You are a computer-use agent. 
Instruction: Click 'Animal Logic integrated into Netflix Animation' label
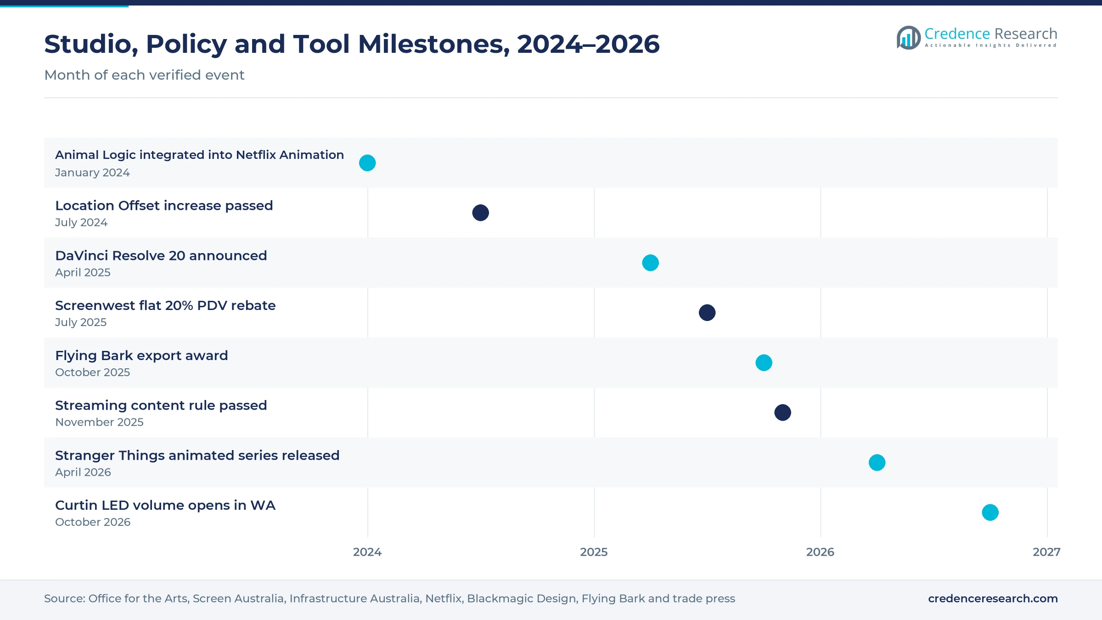pyautogui.click(x=199, y=155)
